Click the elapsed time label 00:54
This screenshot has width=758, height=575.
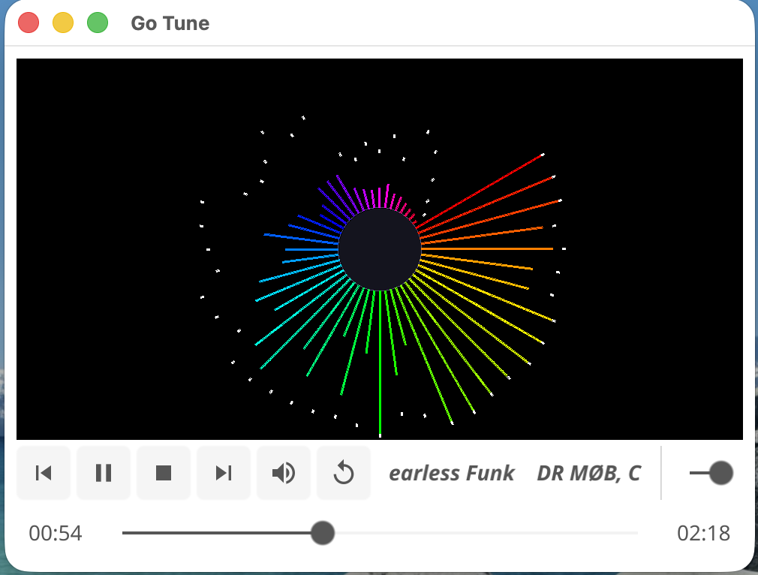[54, 533]
